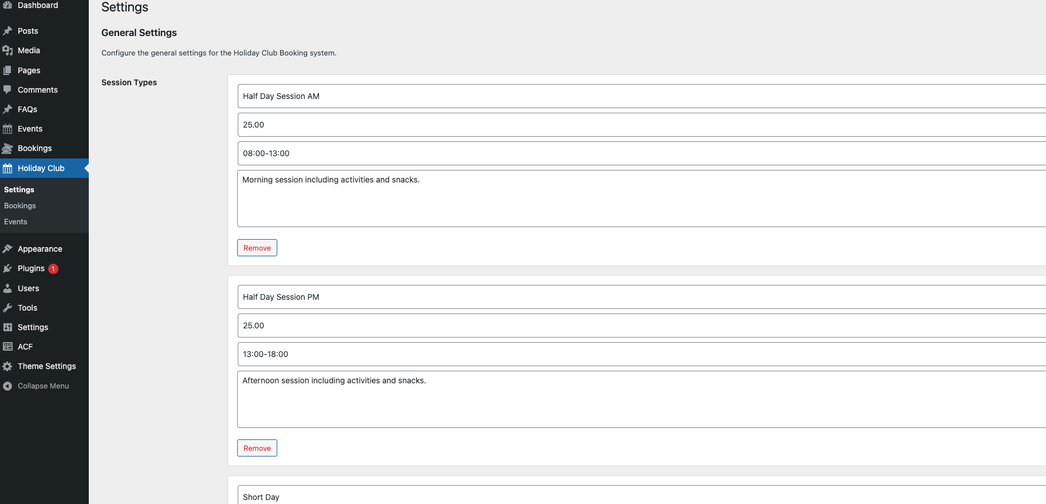The height and width of the screenshot is (504, 1046).
Task: Click the Plugins plug icon
Action: click(x=7, y=268)
